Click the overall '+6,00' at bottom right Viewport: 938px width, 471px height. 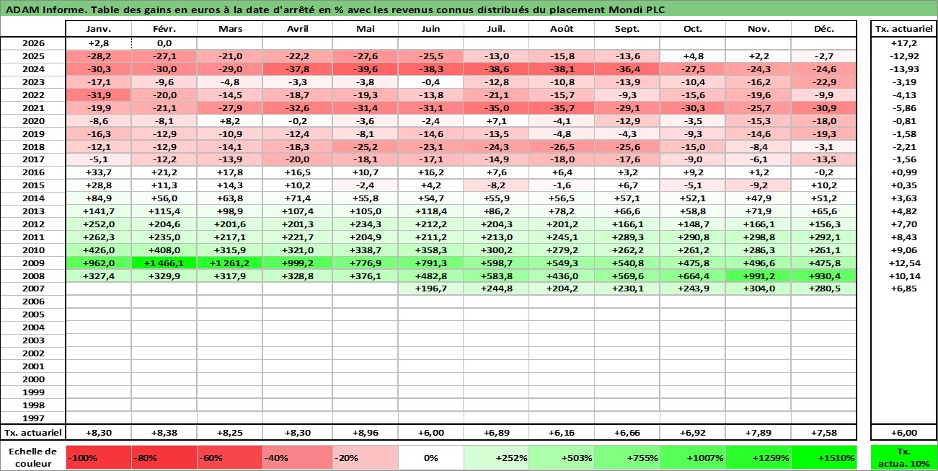pyautogui.click(x=904, y=433)
